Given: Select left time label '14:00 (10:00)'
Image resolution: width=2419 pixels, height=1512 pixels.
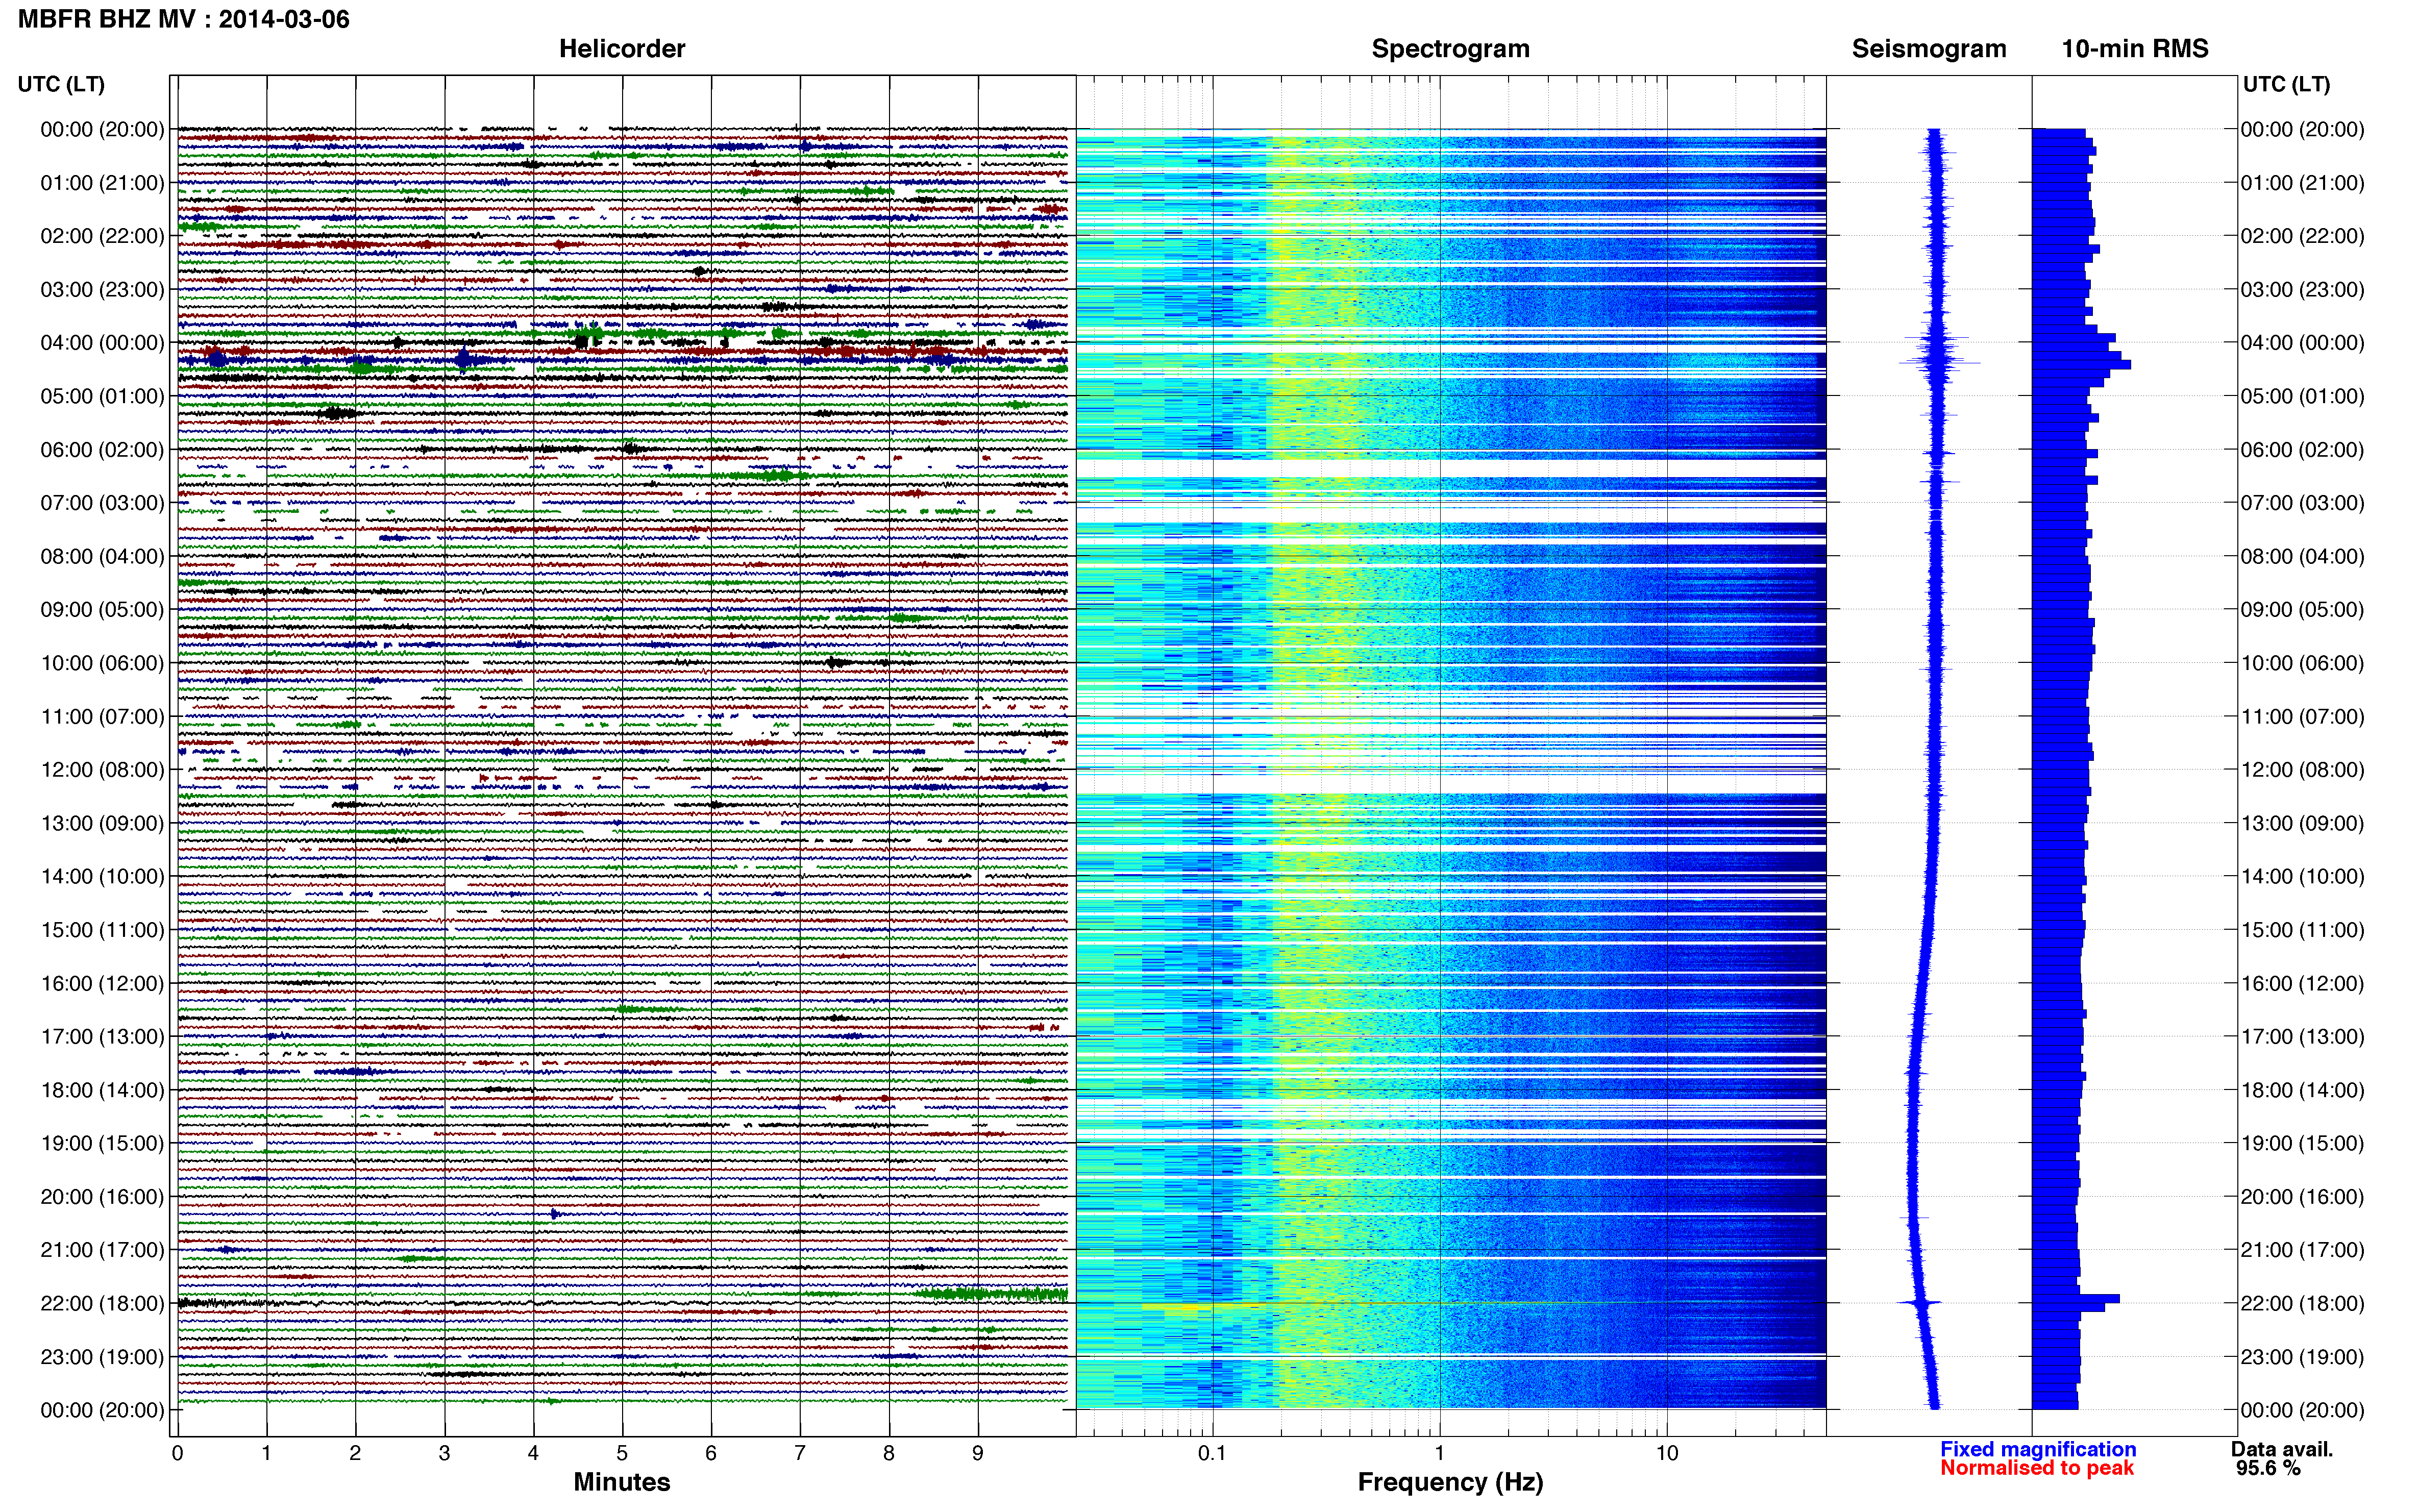Looking at the screenshot, I should pyautogui.click(x=102, y=877).
